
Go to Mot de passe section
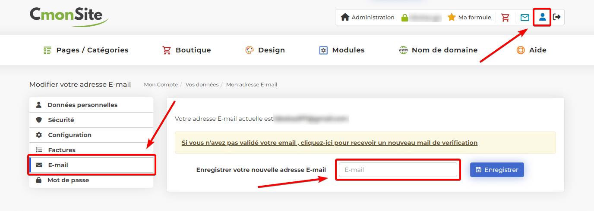[91, 180]
